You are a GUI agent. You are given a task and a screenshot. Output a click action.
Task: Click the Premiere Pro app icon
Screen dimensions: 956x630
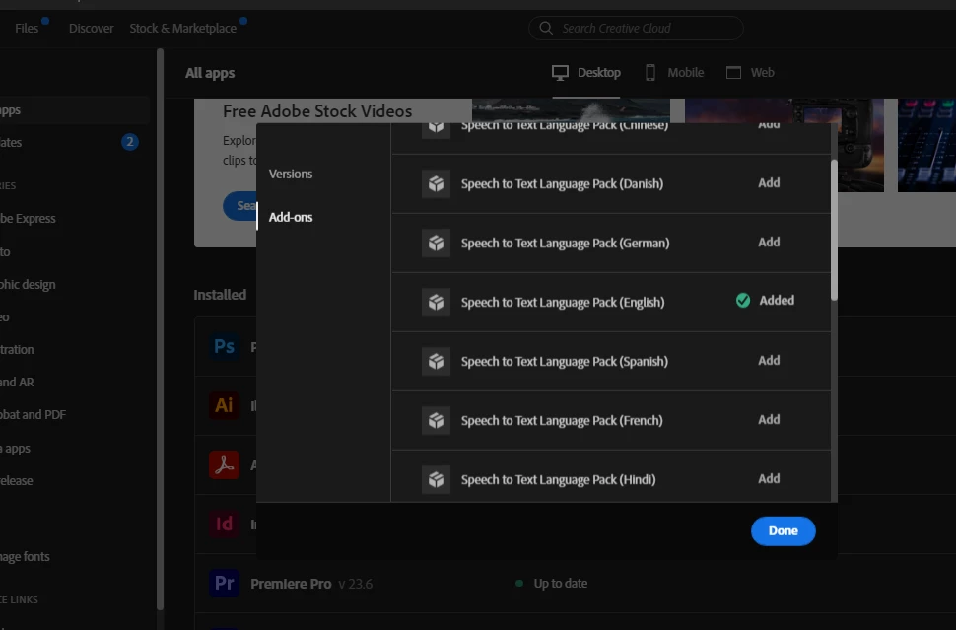225,583
